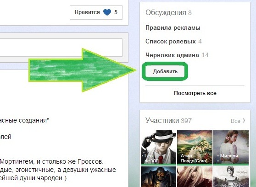The image size is (256, 187).
Task: Open the Список ролевых discussion
Action: (x=171, y=41)
